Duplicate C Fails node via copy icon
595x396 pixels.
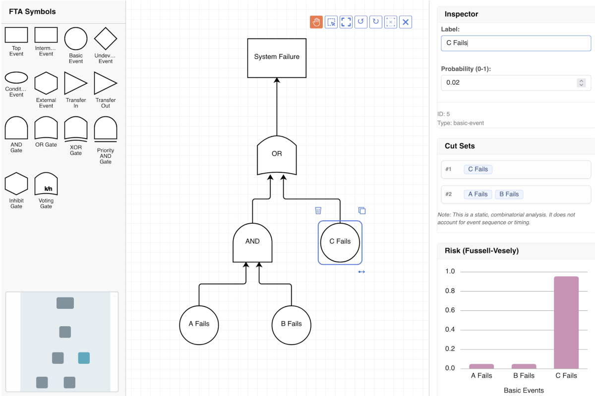click(362, 210)
